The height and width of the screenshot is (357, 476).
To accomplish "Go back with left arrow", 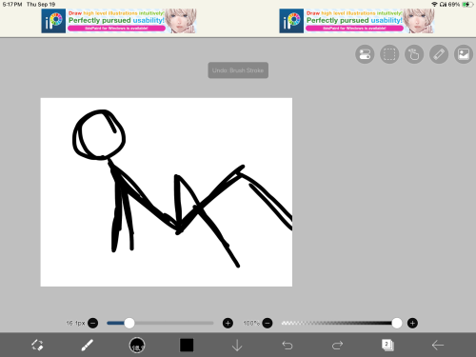I will pos(438,345).
